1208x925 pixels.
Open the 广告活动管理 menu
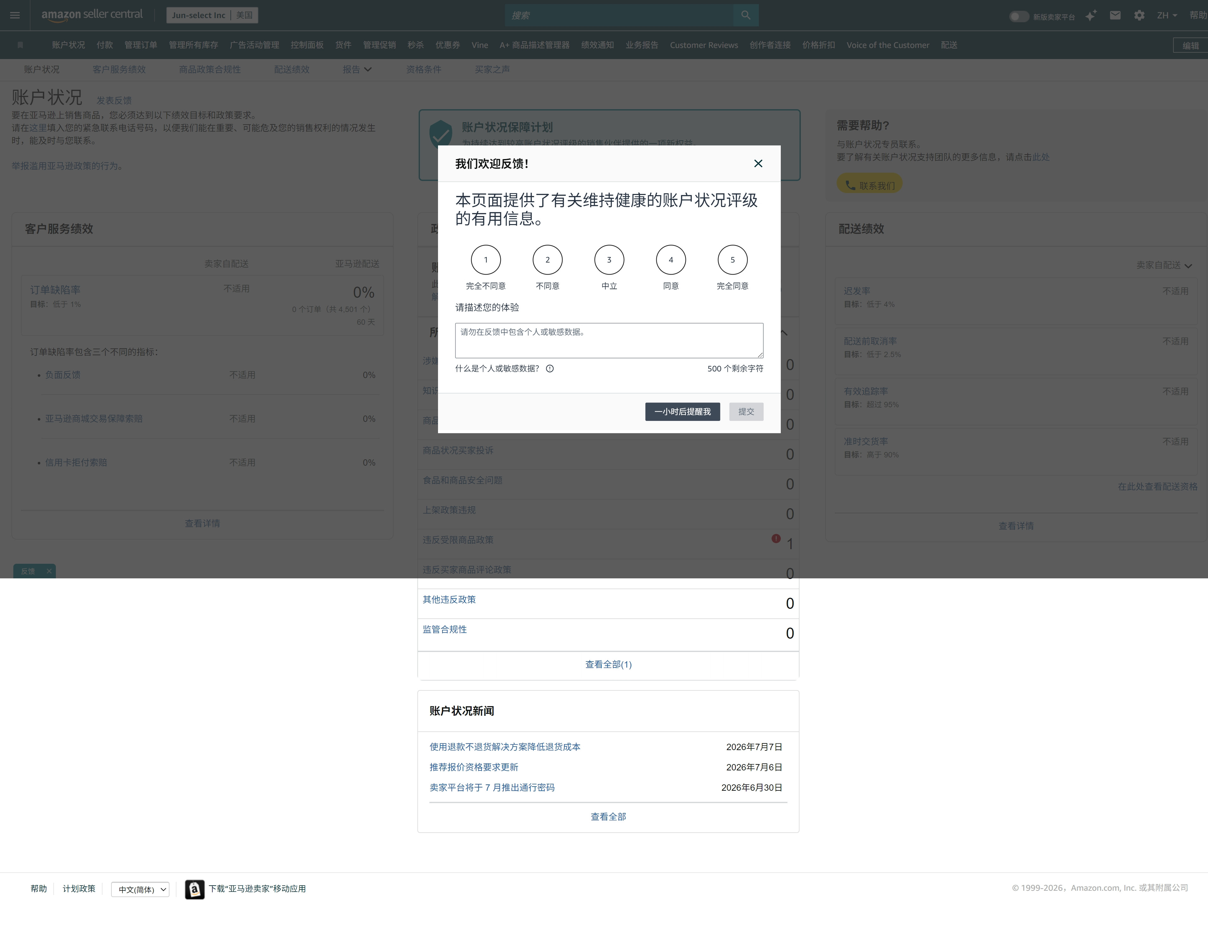[254, 45]
